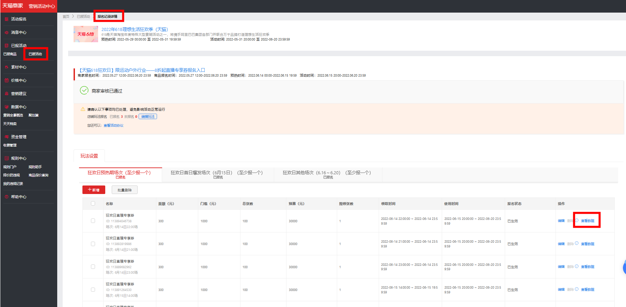The image size is (626, 307).
Task: Click the 帮助中心 question mark icon
Action: [6, 197]
